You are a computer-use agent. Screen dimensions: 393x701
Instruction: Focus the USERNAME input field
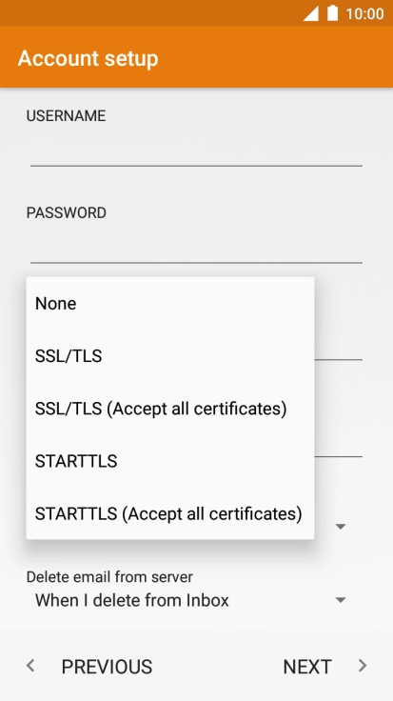pyautogui.click(x=196, y=152)
